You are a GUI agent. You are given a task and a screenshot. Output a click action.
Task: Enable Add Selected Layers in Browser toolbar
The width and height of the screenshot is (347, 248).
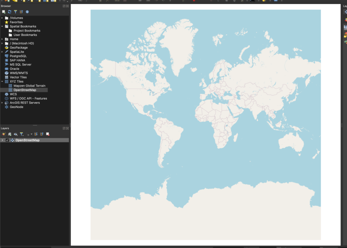click(x=3, y=11)
